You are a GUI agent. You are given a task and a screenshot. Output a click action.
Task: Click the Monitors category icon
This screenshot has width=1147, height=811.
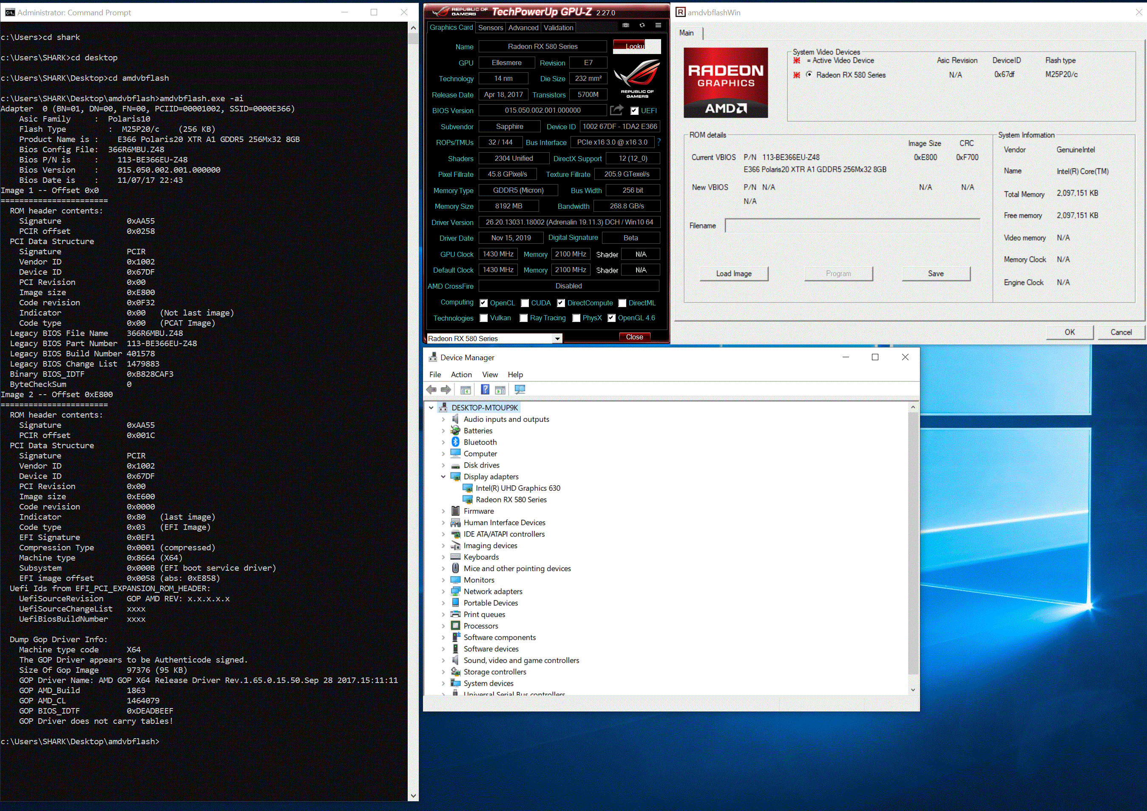(455, 580)
